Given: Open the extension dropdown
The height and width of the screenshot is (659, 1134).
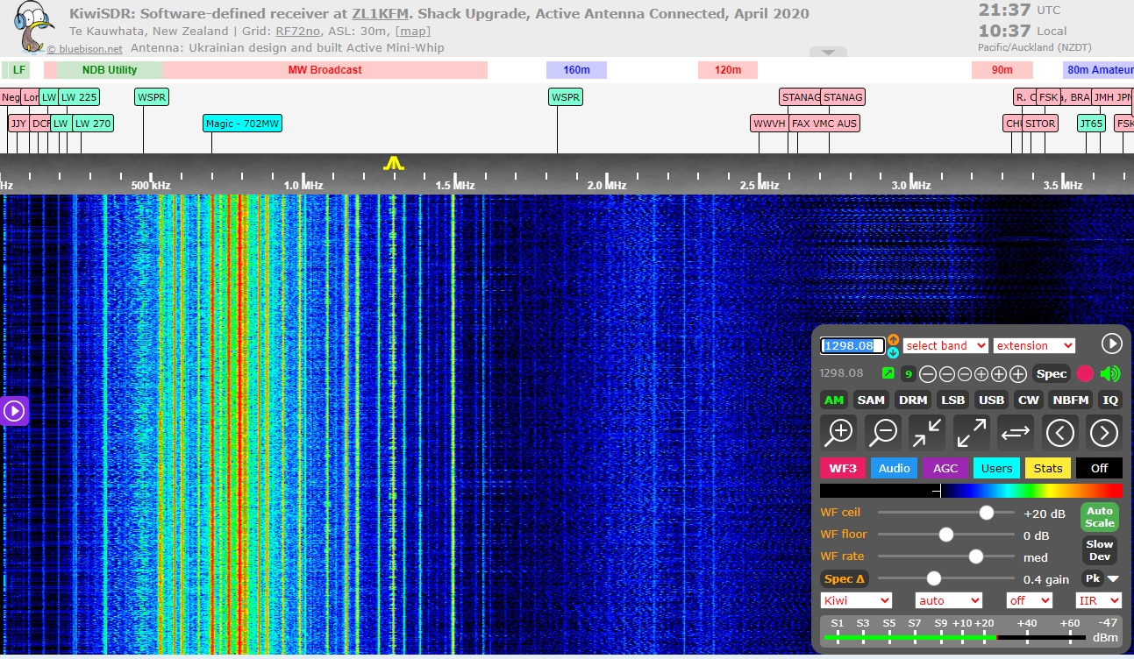Looking at the screenshot, I should (1034, 346).
